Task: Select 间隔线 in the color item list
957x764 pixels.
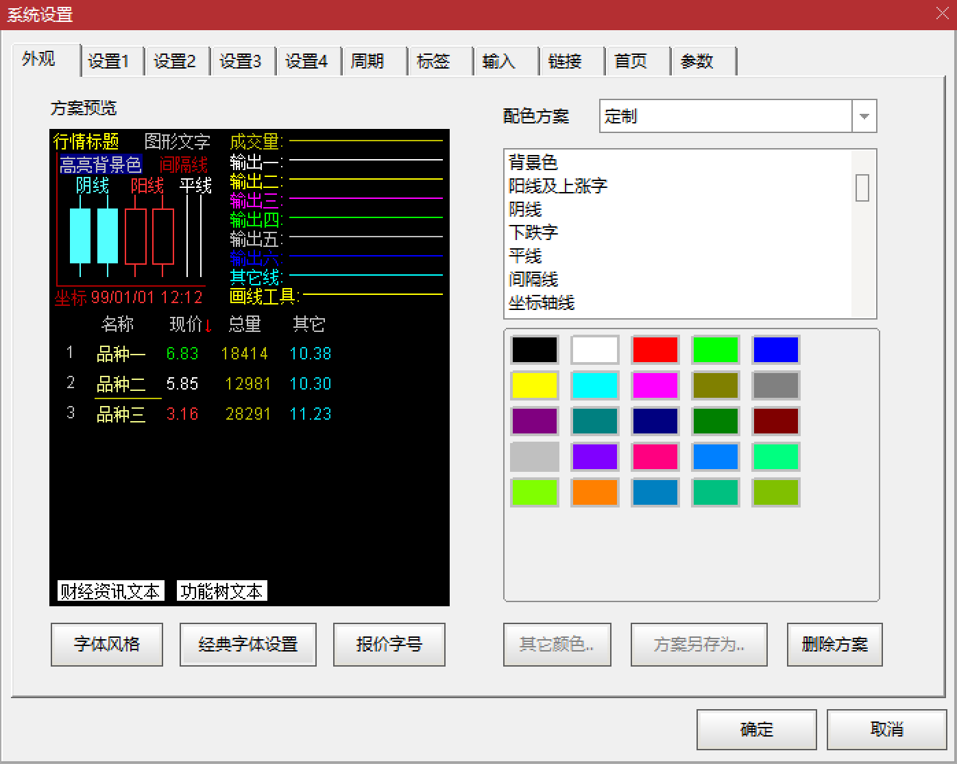Action: pyautogui.click(x=678, y=279)
